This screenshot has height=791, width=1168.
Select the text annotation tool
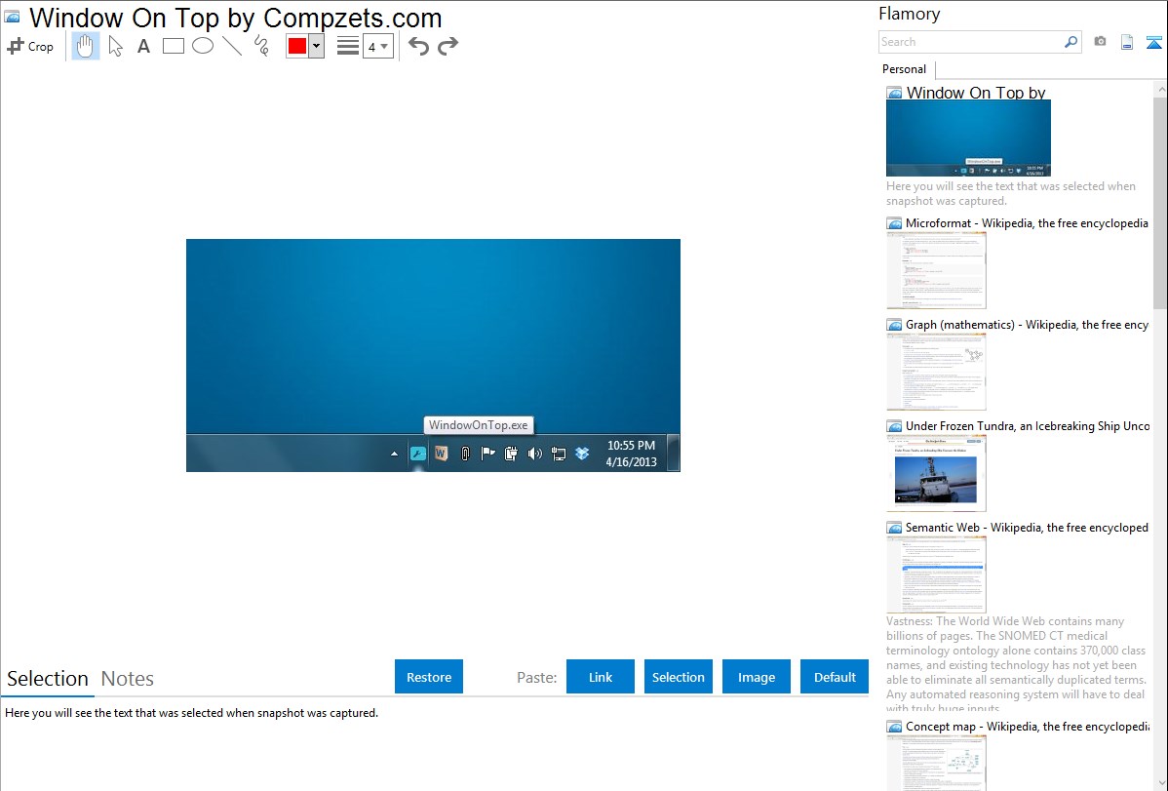coord(143,46)
